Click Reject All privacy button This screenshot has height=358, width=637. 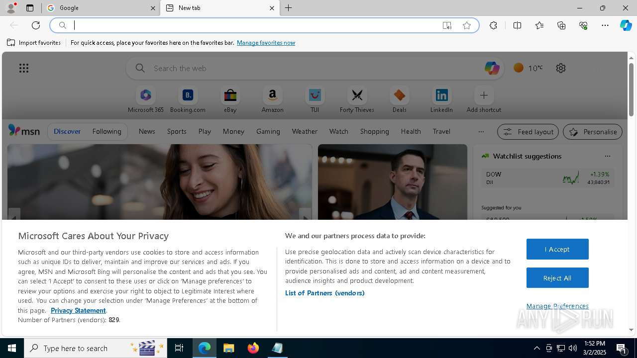(557, 278)
